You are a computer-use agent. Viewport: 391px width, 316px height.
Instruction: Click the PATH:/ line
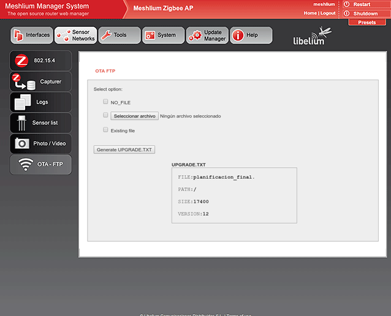(x=187, y=189)
